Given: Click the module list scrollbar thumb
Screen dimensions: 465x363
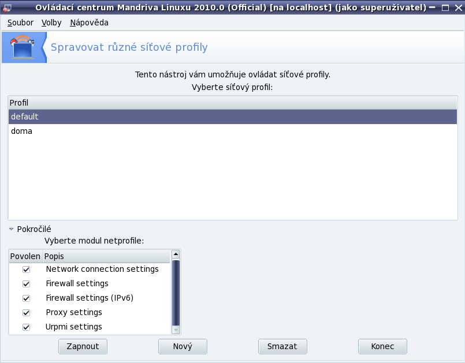Looking at the screenshot, I should point(176,292).
